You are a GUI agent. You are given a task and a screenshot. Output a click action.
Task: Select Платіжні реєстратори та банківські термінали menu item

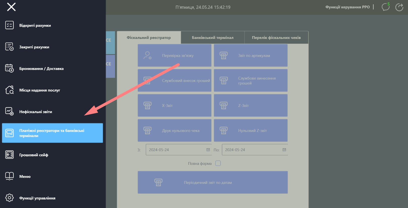pos(52,133)
